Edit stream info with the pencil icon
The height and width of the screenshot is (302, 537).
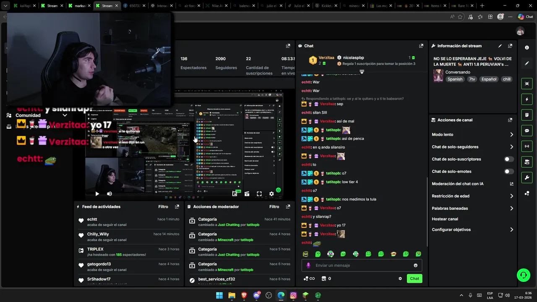point(500,46)
